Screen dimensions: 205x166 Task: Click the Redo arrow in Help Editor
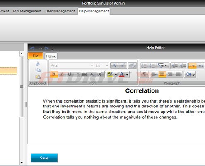pyautogui.click(x=47, y=49)
